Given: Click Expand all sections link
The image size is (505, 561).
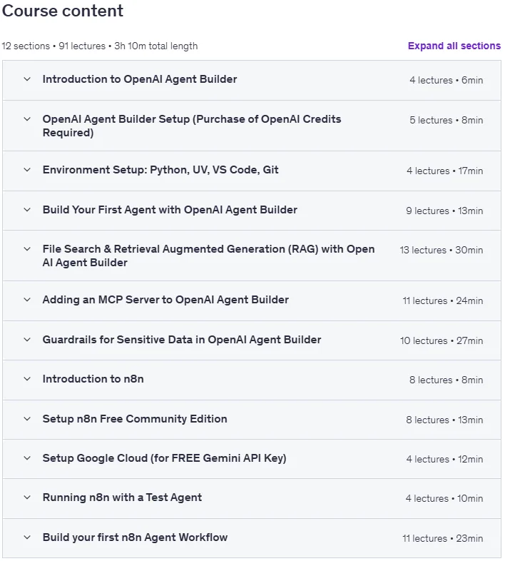Looking at the screenshot, I should click(x=454, y=46).
